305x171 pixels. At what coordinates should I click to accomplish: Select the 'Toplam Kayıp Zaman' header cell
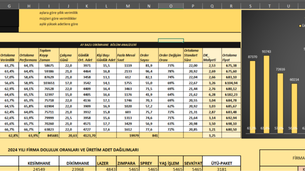pyautogui.click(x=49, y=55)
